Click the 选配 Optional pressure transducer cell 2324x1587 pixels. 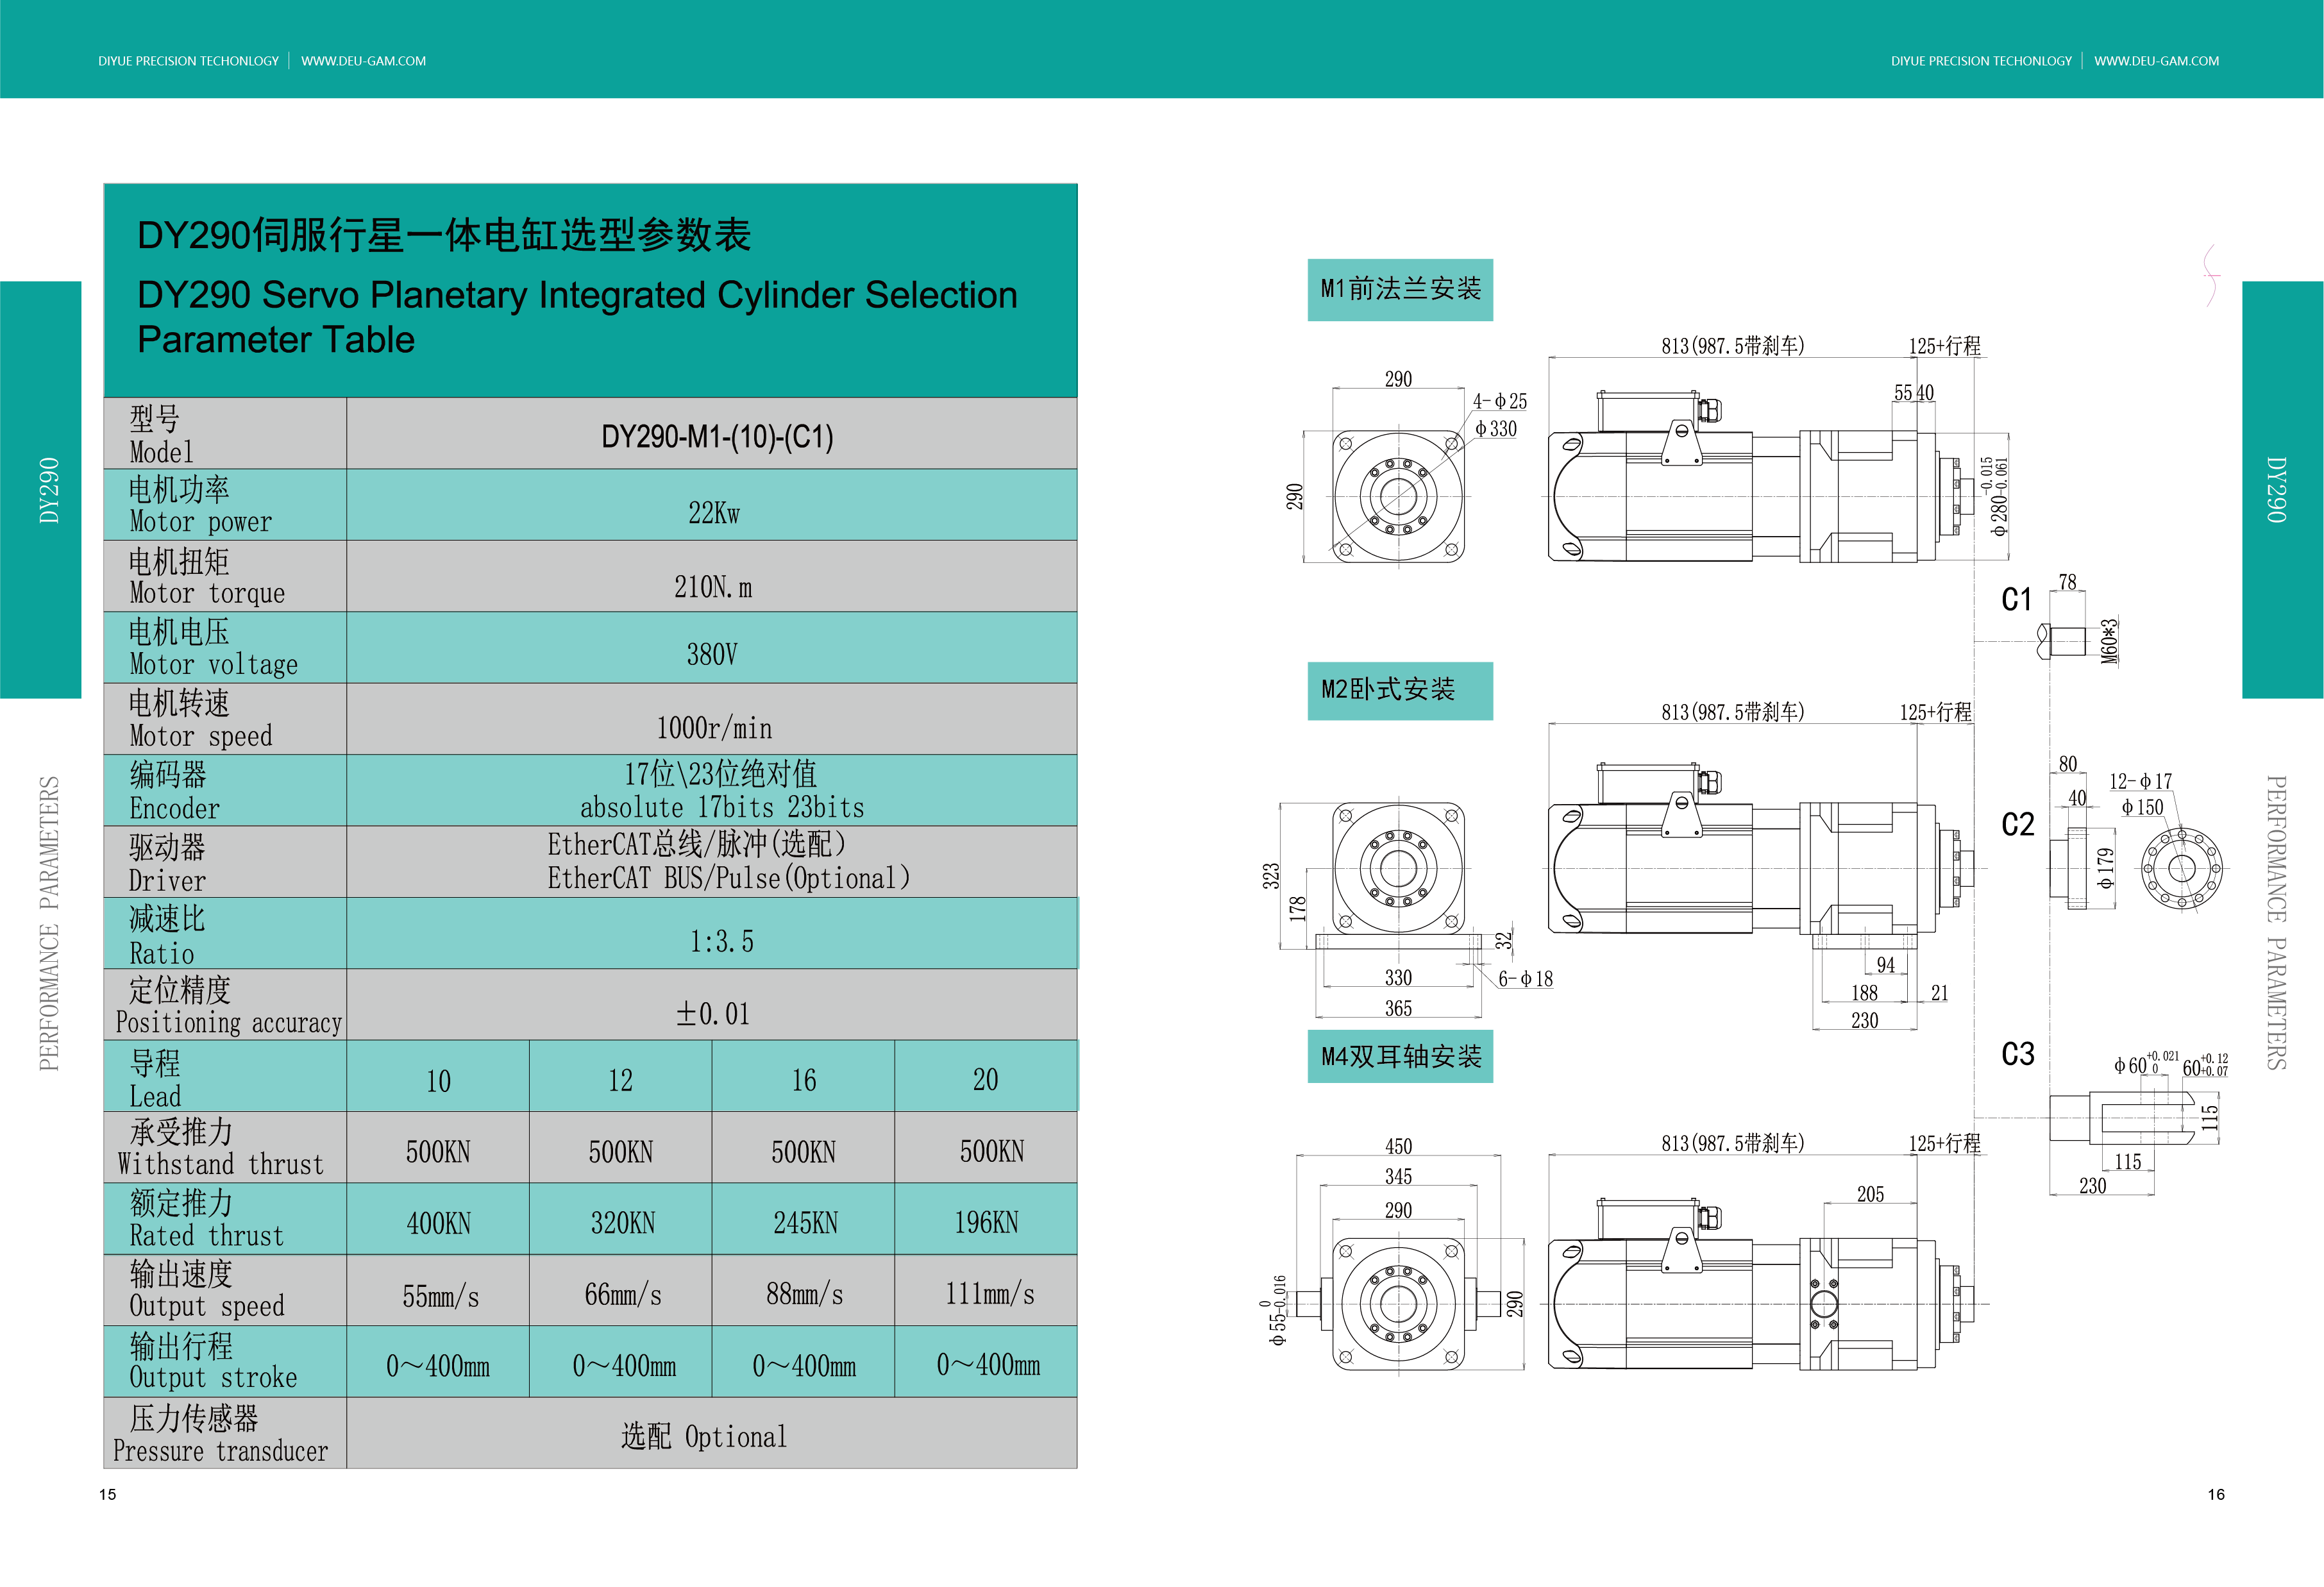pyautogui.click(x=704, y=1436)
